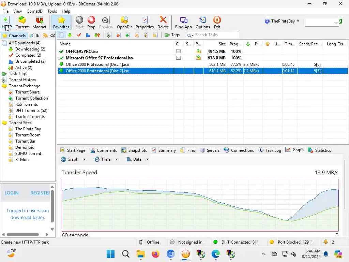Select the Completed (2) category

28,55
